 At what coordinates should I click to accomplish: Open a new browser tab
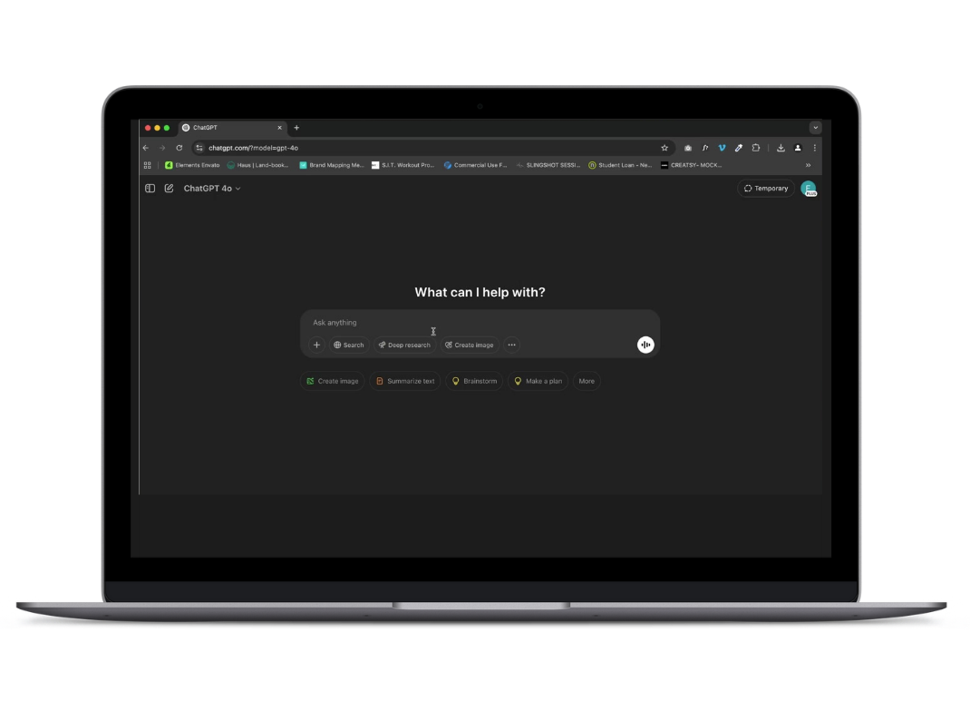pyautogui.click(x=296, y=128)
